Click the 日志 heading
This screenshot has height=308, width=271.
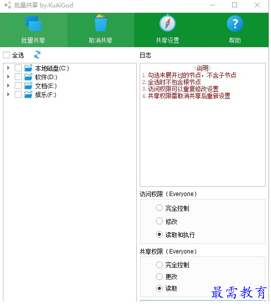click(146, 55)
